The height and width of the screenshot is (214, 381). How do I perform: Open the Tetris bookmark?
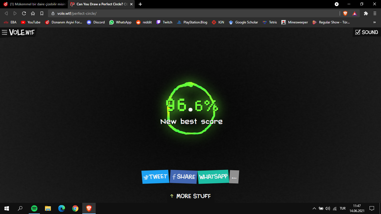(270, 22)
